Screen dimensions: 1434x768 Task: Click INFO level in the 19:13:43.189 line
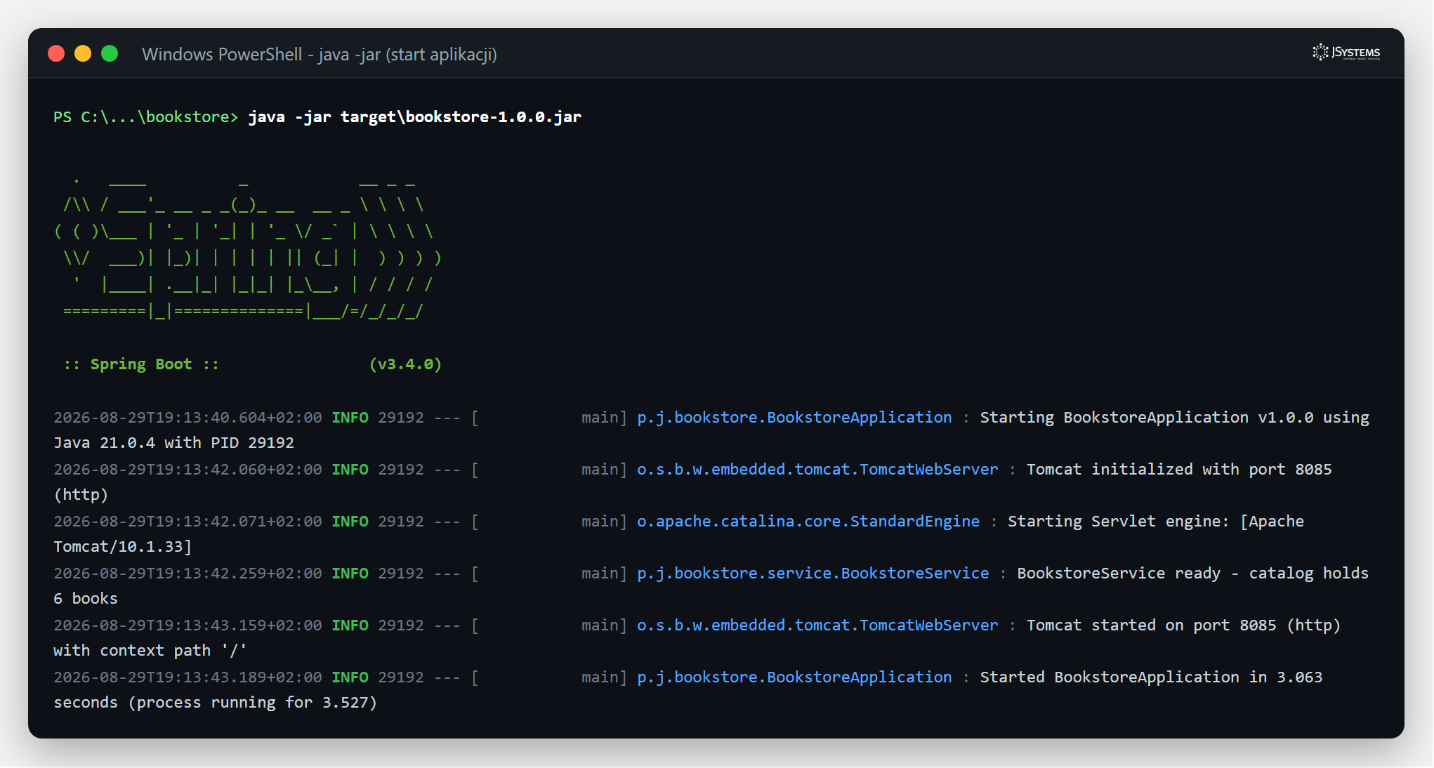350,677
